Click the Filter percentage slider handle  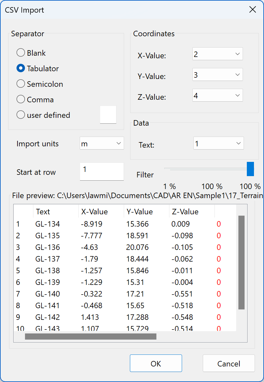click(250, 169)
